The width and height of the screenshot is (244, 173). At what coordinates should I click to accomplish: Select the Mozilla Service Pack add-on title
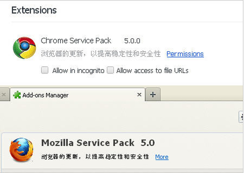coord(88,143)
